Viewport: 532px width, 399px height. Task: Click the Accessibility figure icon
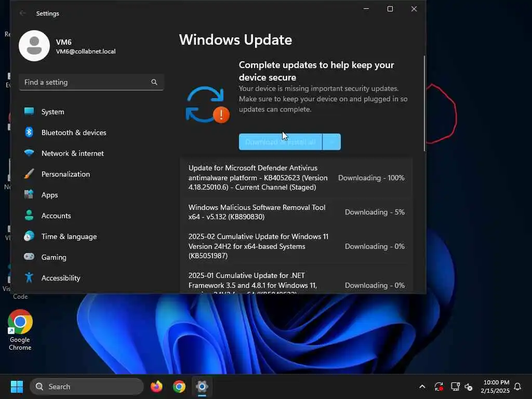pos(29,277)
